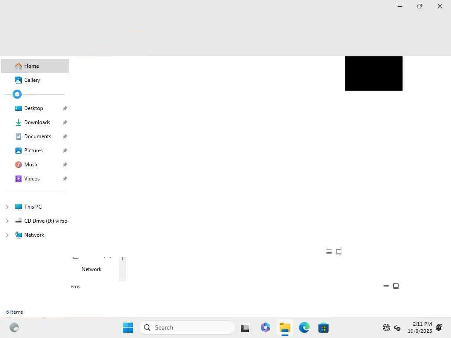
Task: Click the File Explorer taskbar icon
Action: pos(285,327)
